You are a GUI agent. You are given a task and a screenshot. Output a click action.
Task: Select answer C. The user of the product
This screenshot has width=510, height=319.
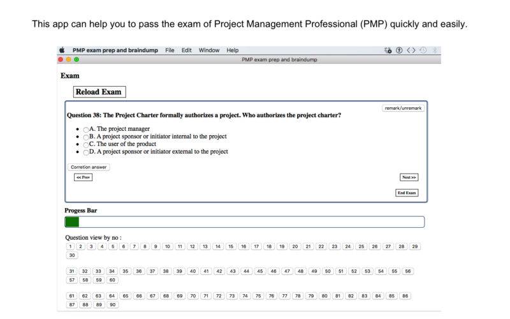(86, 145)
